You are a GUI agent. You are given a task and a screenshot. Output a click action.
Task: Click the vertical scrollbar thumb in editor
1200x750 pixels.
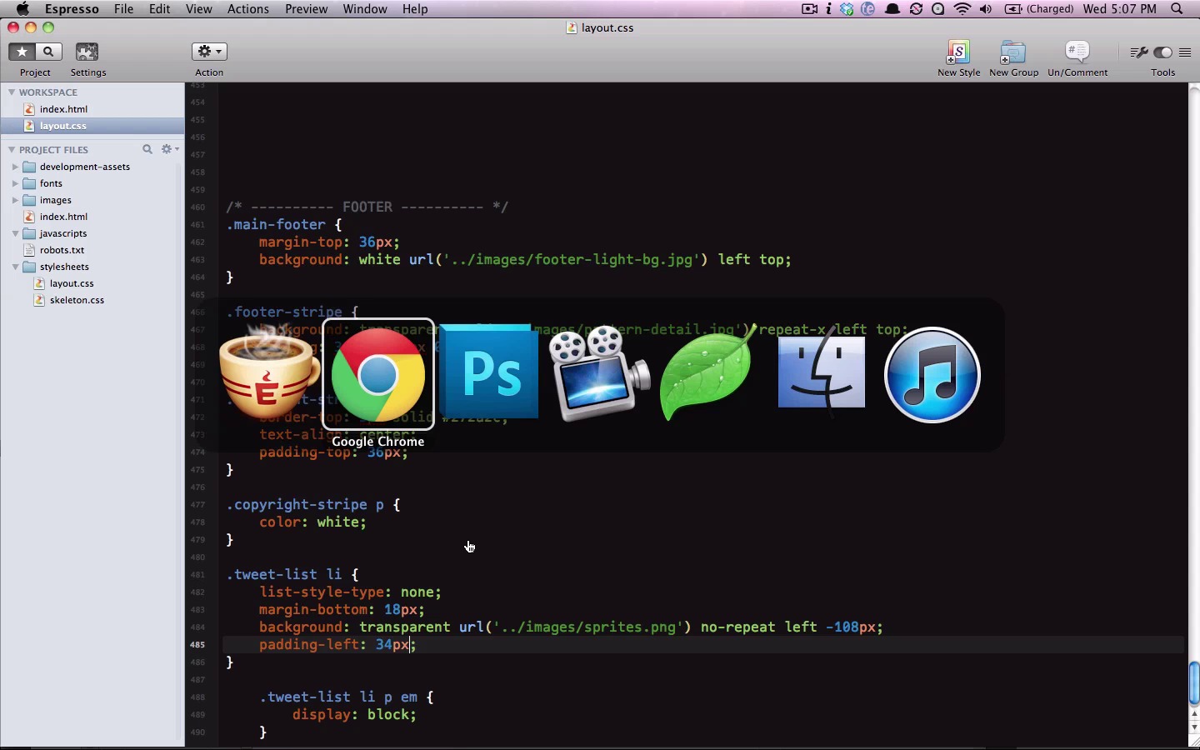click(1193, 683)
